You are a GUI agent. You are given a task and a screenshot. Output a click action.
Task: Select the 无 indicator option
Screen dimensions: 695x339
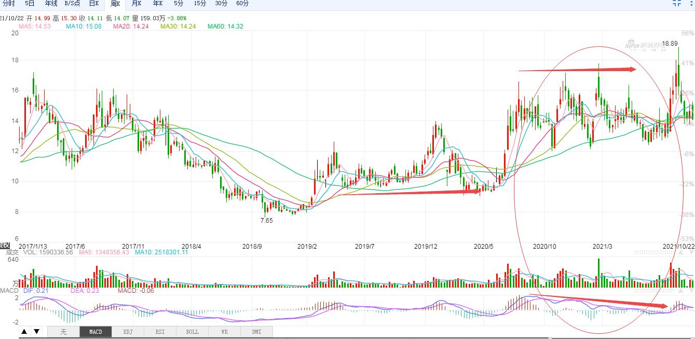pyautogui.click(x=63, y=332)
